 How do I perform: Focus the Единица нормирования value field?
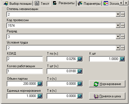22,96
